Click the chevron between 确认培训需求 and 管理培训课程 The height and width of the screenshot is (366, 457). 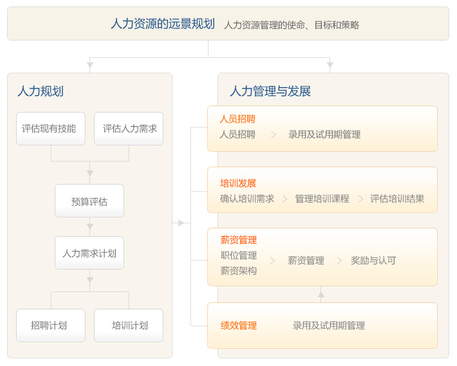pyautogui.click(x=284, y=199)
